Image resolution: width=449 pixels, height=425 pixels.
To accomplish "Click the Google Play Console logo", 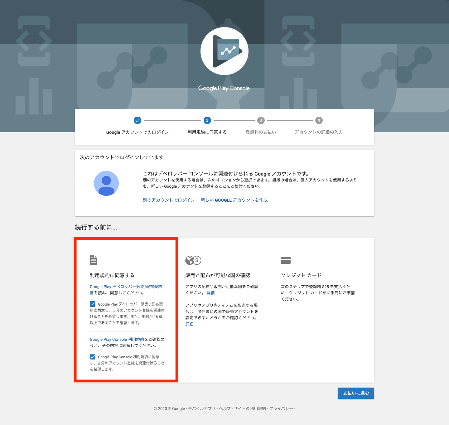I will tap(224, 51).
